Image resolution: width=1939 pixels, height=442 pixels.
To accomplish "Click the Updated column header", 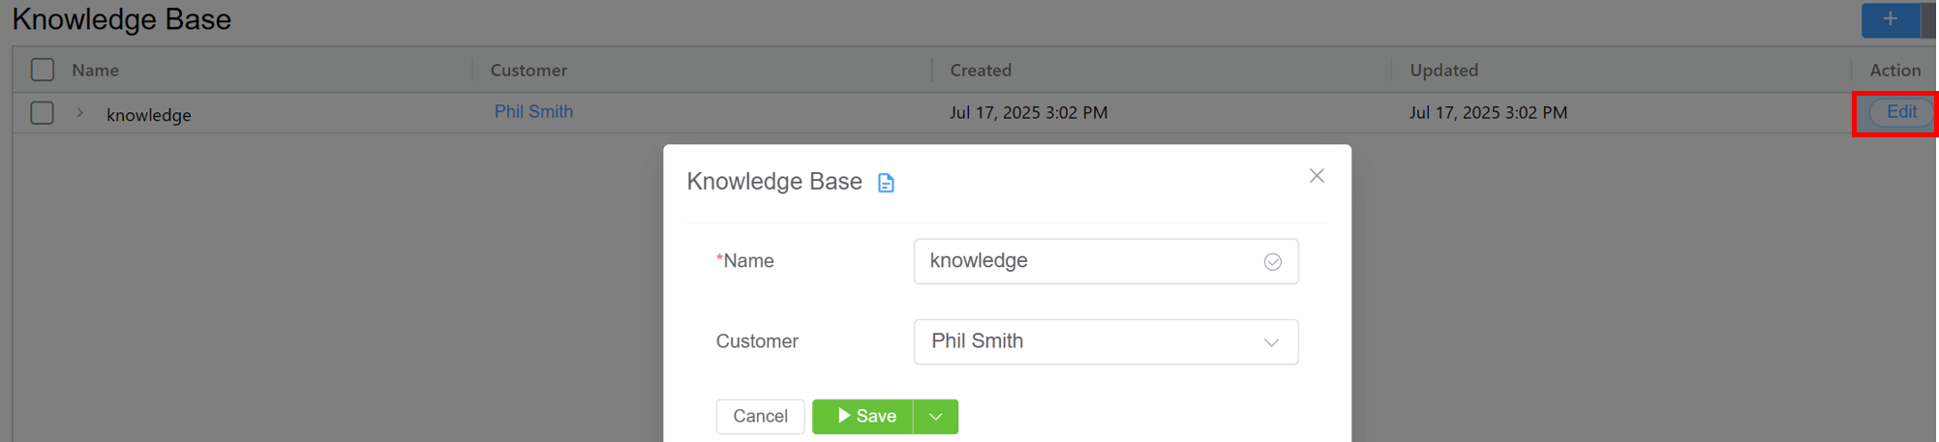I will 1442,70.
